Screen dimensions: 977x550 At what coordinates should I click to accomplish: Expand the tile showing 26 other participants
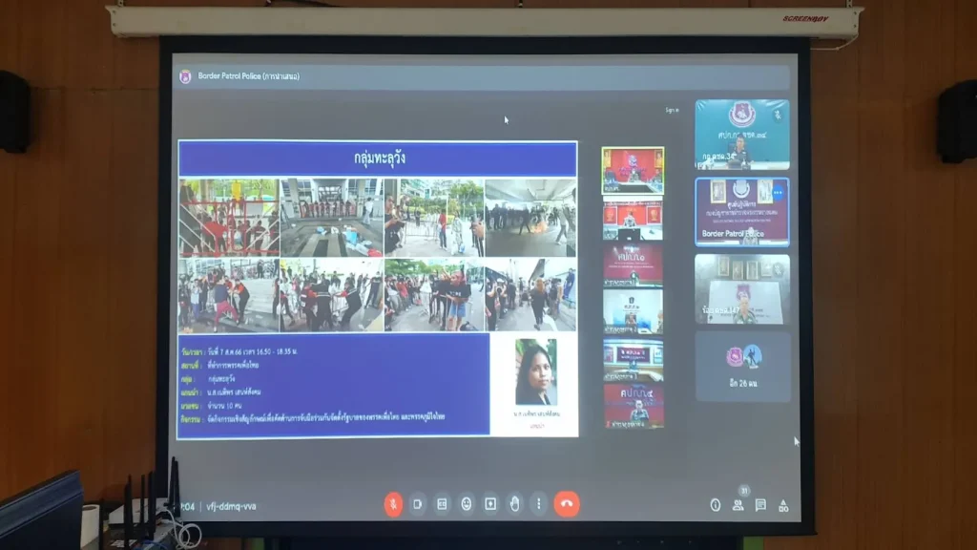coord(741,366)
